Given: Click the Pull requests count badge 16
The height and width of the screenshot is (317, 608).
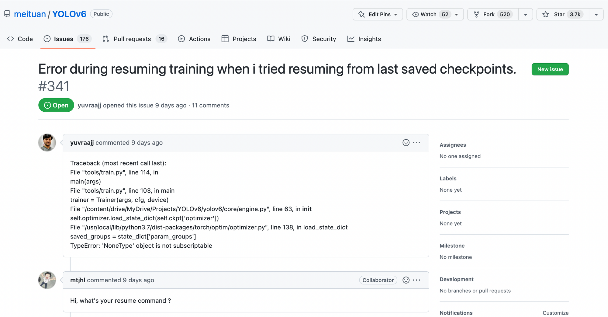Looking at the screenshot, I should pos(161,39).
